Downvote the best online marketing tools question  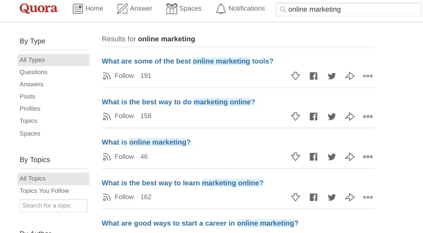click(296, 76)
